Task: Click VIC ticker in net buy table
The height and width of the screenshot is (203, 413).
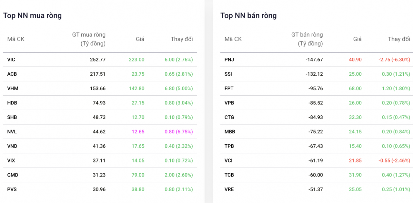Action: pyautogui.click(x=11, y=60)
